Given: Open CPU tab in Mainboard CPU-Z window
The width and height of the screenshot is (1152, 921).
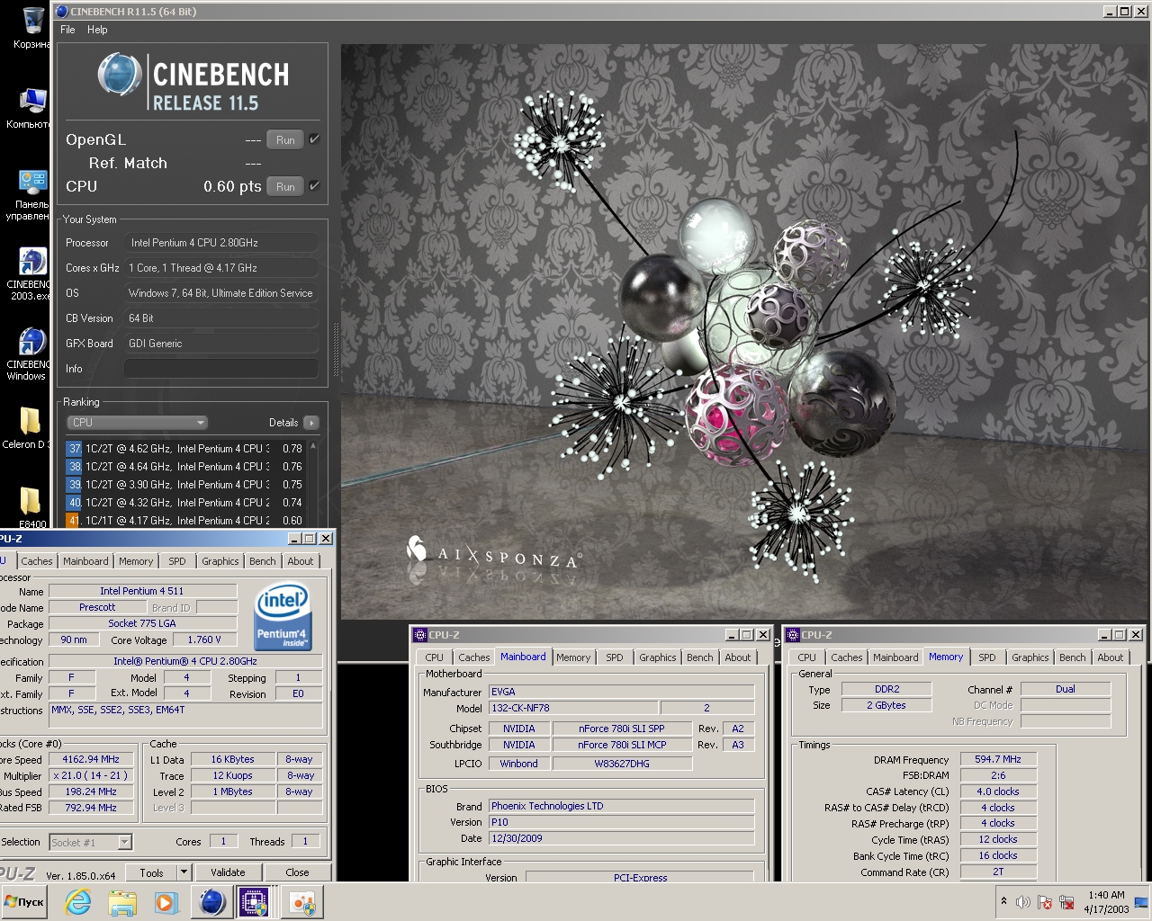Looking at the screenshot, I should 435,657.
